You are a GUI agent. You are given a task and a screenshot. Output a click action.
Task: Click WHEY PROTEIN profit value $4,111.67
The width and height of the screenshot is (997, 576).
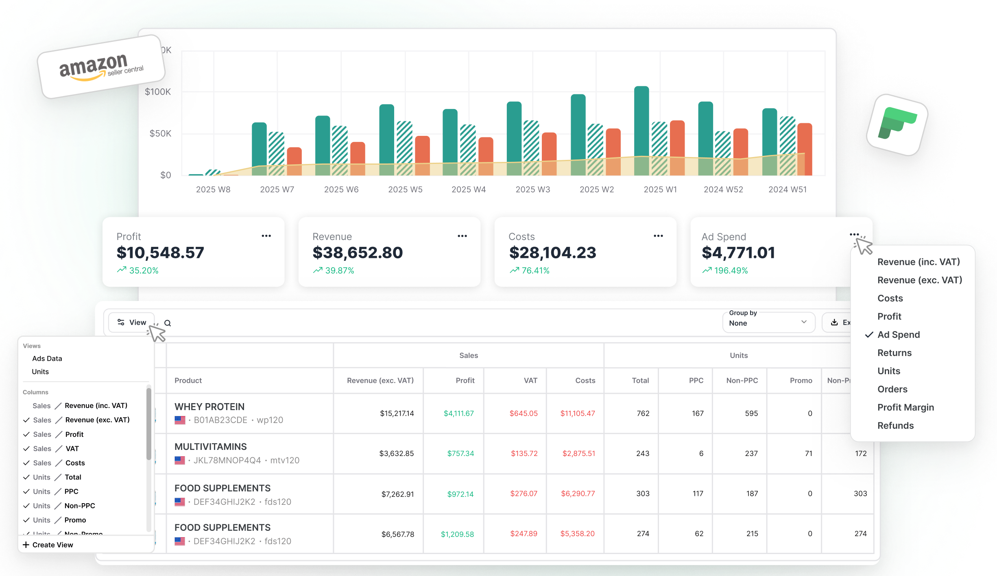click(x=458, y=413)
